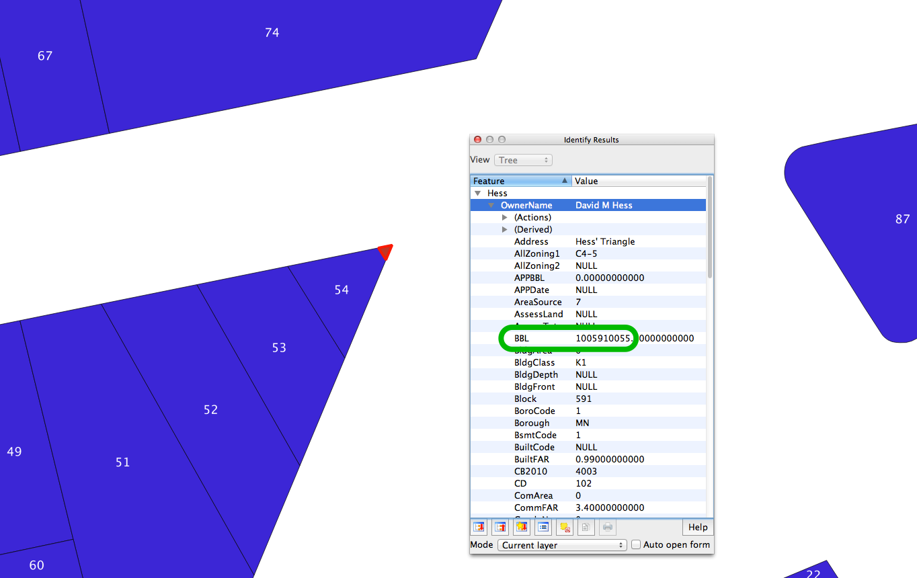This screenshot has height=578, width=917.
Task: Toggle the starred expand-new-results icon
Action: pos(522,528)
